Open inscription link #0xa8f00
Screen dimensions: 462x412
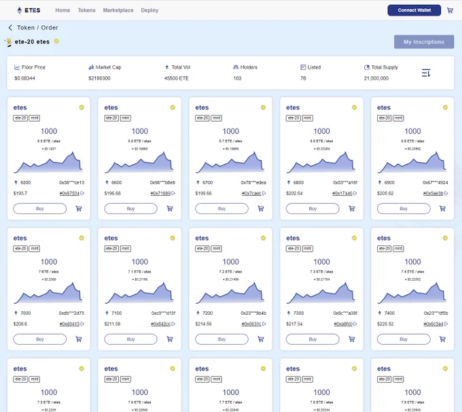tap(343, 324)
